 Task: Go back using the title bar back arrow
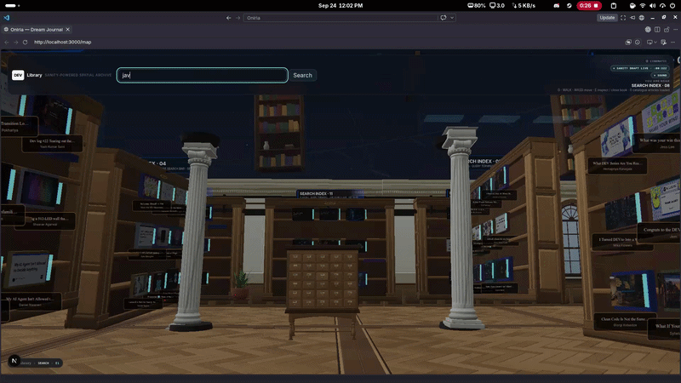click(x=228, y=18)
